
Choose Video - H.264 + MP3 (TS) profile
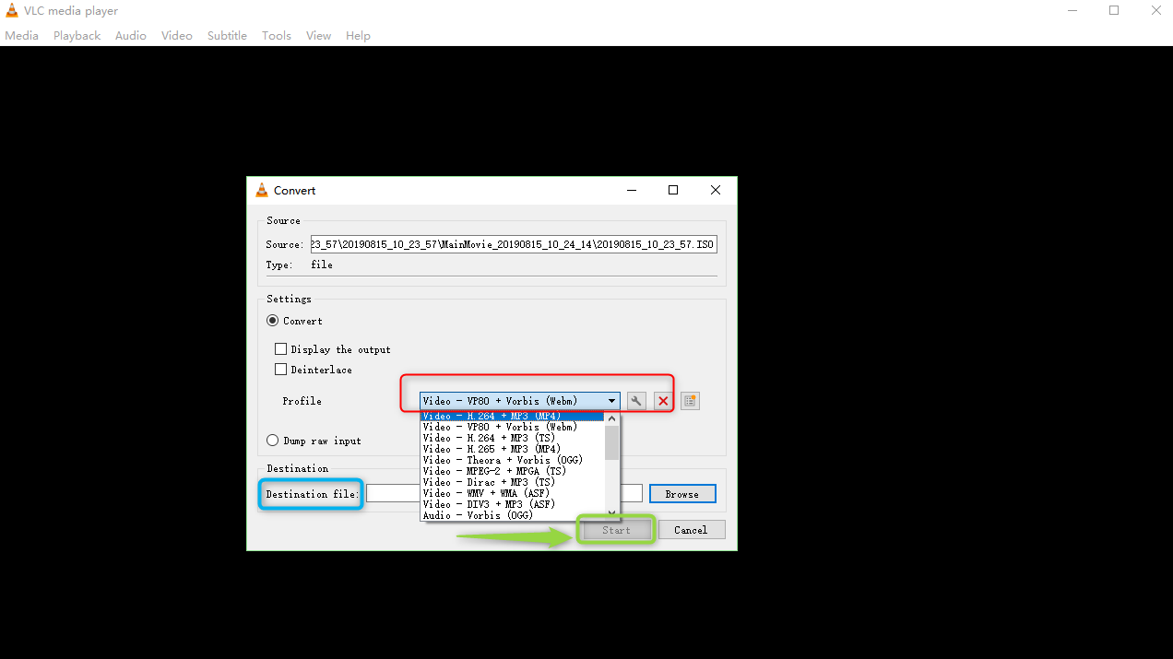[512, 438]
